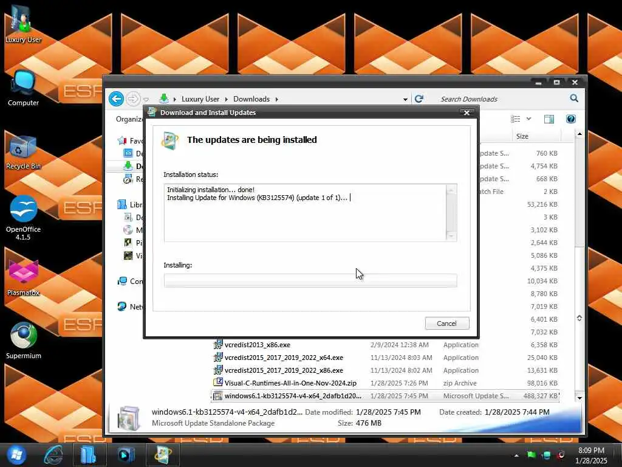The width and height of the screenshot is (622, 467).
Task: Open recent pages dropdown arrow
Action: [146, 99]
